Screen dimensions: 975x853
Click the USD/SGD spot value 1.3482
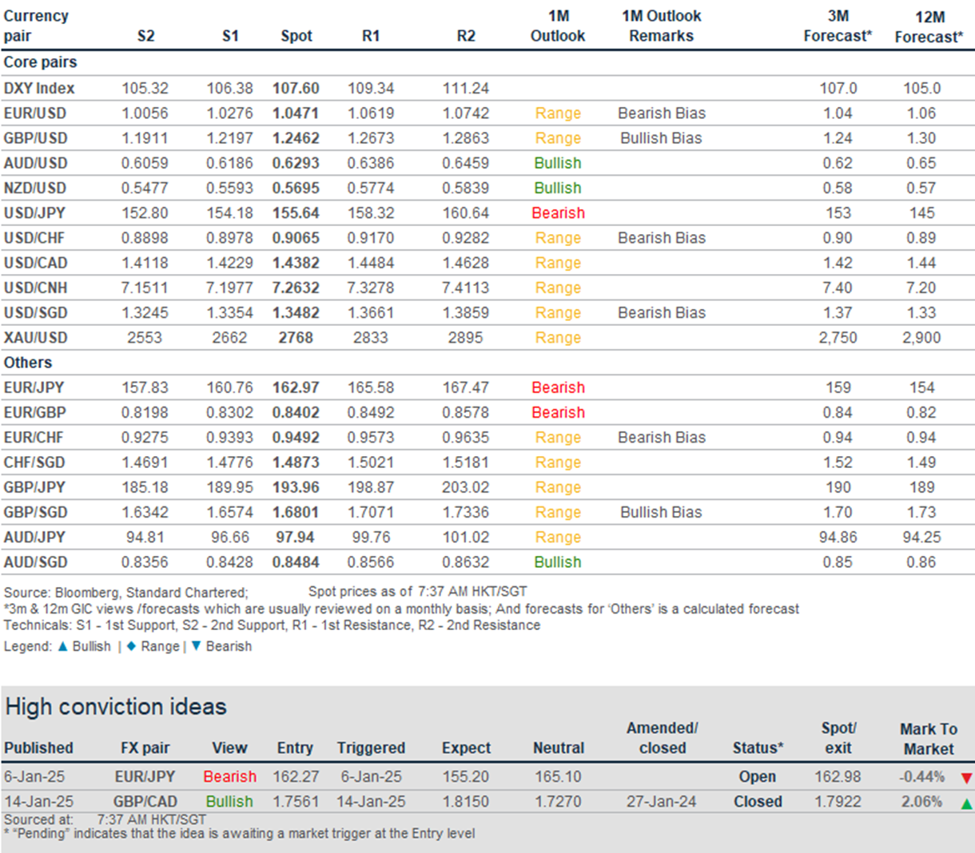point(296,312)
